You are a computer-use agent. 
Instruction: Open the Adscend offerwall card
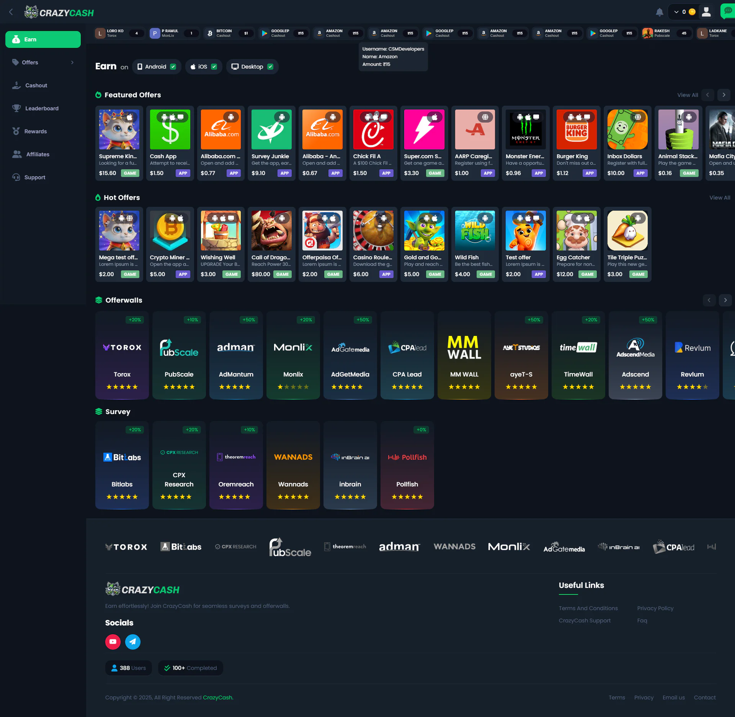[x=635, y=355]
